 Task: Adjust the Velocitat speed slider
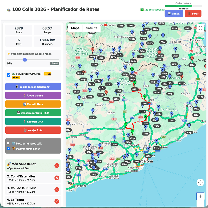click(25, 60)
